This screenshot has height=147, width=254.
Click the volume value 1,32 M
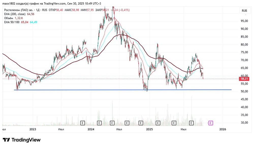(19, 18)
